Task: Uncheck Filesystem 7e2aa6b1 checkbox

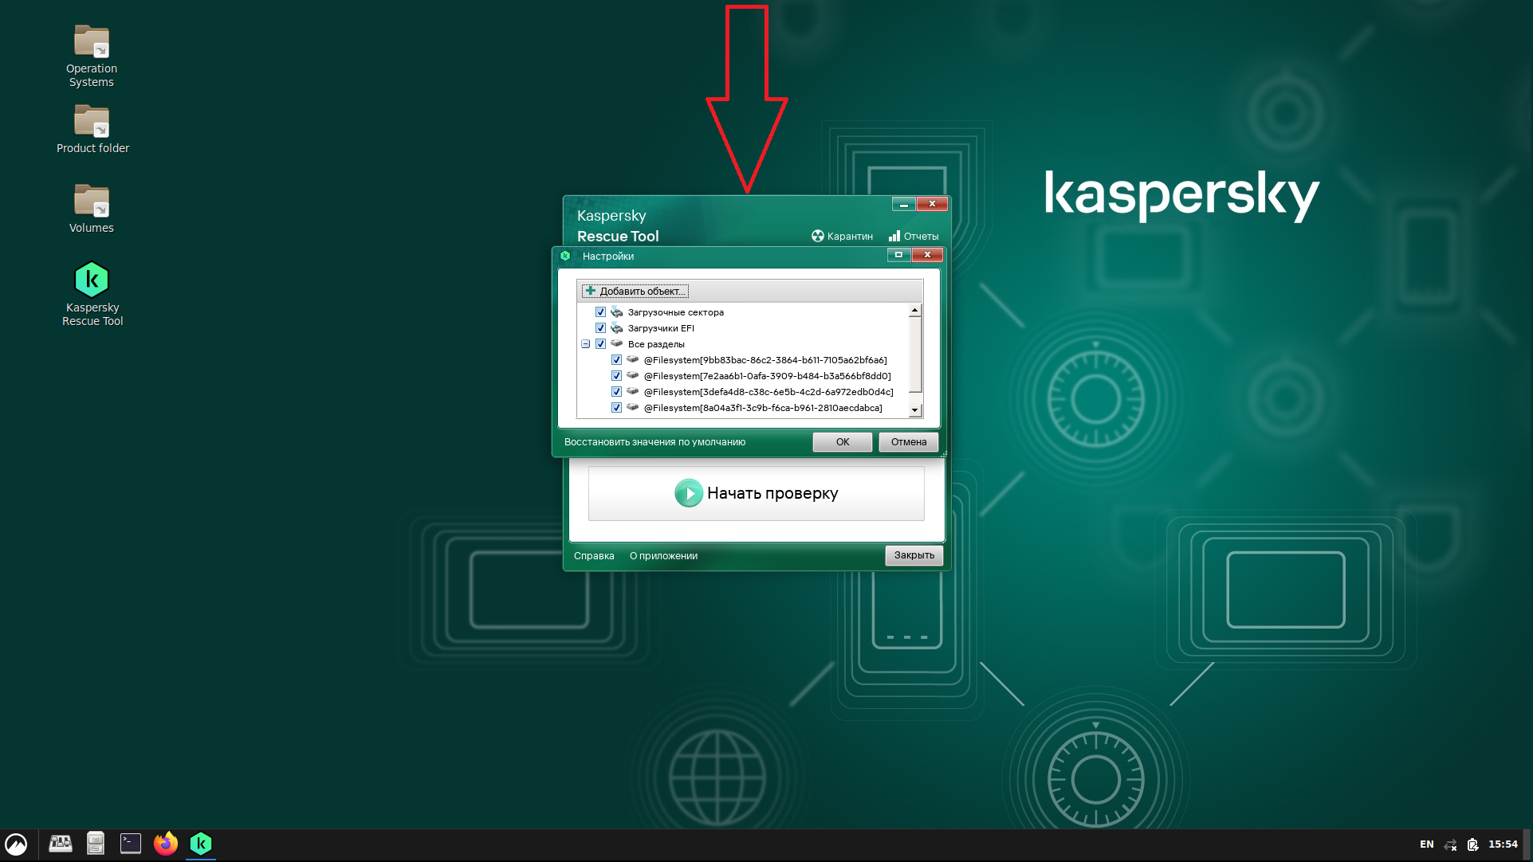Action: [616, 376]
